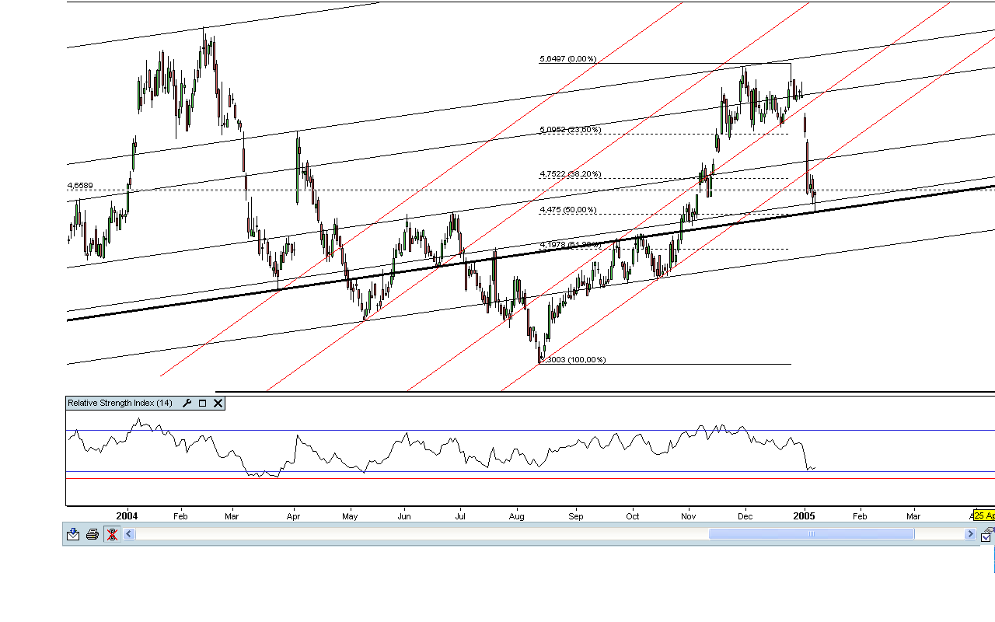The height and width of the screenshot is (622, 995).
Task: Toggle the red-crossed link icon
Action: pyautogui.click(x=112, y=534)
